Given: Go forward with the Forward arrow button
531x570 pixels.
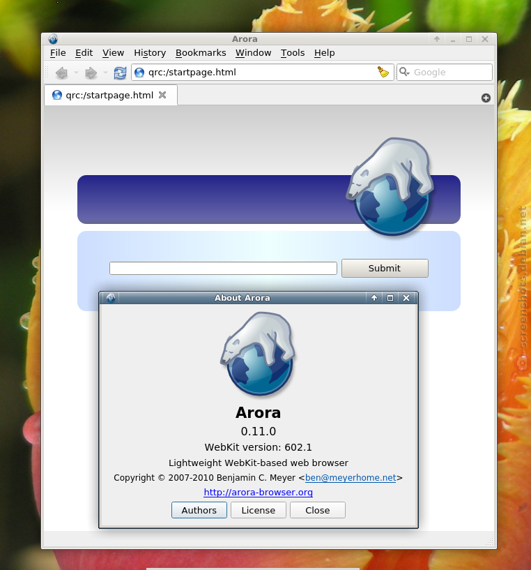Looking at the screenshot, I should pyautogui.click(x=91, y=73).
